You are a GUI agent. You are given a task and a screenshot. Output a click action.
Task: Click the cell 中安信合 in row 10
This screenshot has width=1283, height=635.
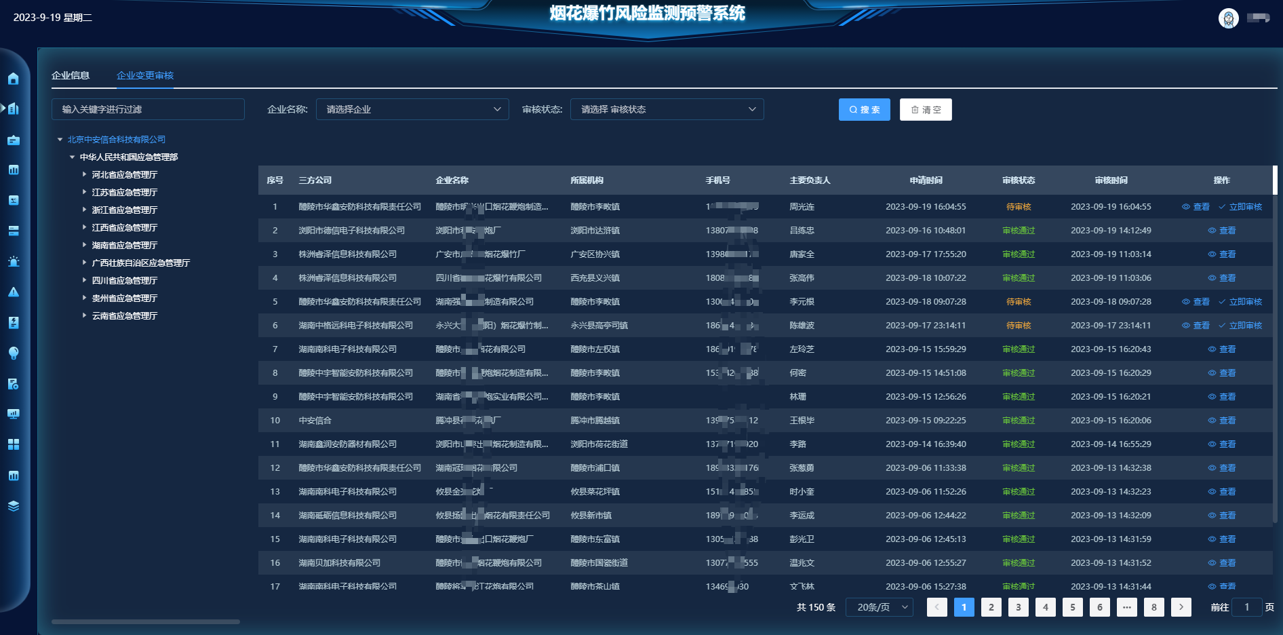point(315,421)
